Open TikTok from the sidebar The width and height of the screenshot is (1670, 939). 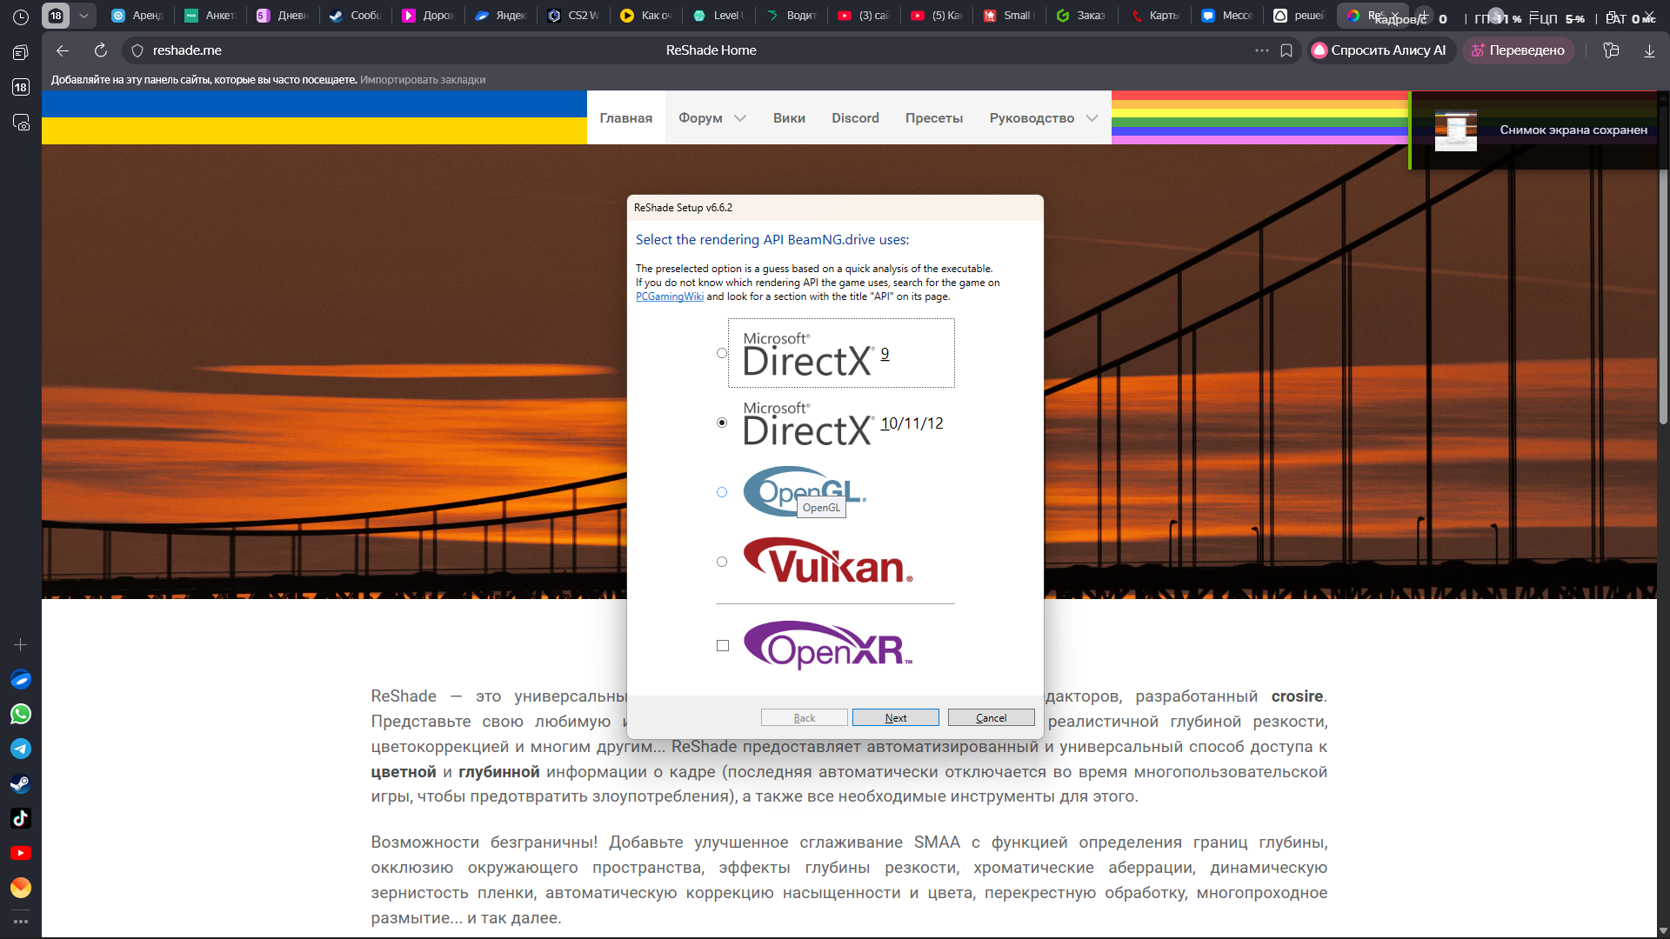click(21, 818)
